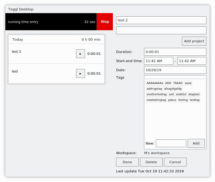Edit the Duration field

tap(175, 52)
